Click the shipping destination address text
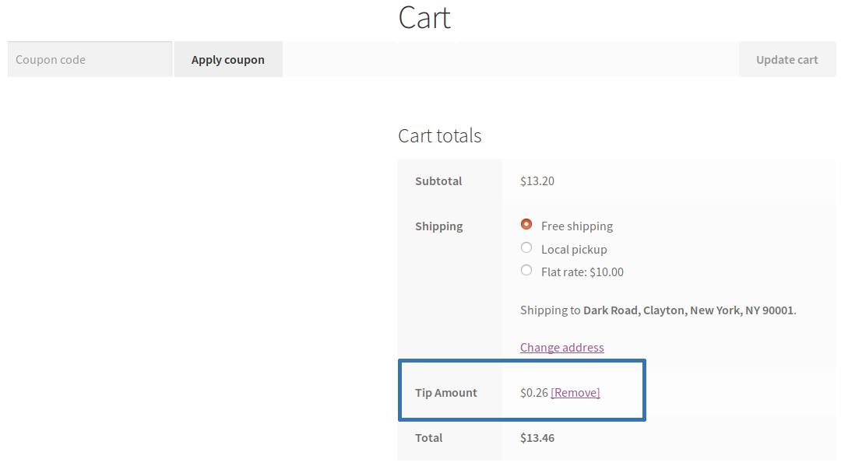 point(656,310)
